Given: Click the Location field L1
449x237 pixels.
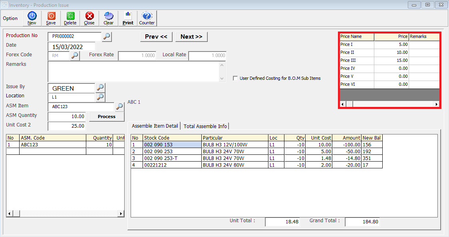Looking at the screenshot, I should [71, 97].
